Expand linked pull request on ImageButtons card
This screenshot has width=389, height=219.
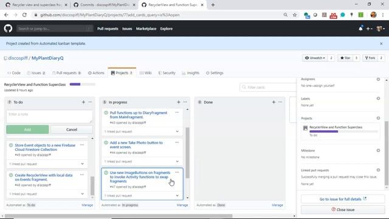tap(177, 196)
